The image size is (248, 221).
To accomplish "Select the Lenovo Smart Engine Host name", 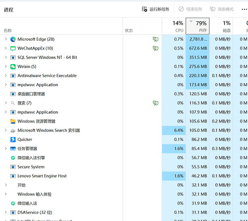I will pos(42,176).
